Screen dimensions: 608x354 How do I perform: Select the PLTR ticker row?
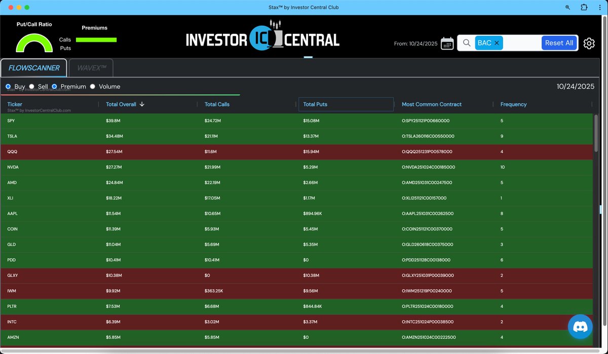click(296, 306)
